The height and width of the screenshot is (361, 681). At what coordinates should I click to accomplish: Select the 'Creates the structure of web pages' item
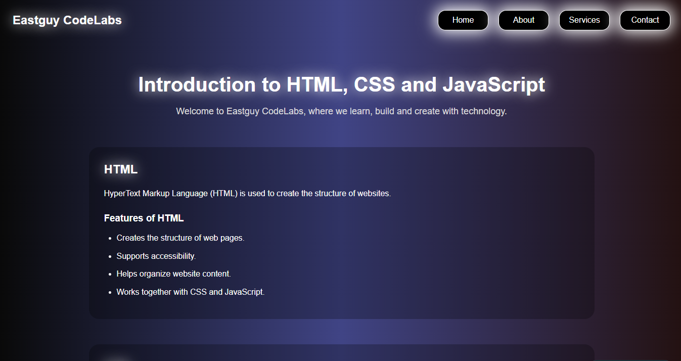click(180, 238)
